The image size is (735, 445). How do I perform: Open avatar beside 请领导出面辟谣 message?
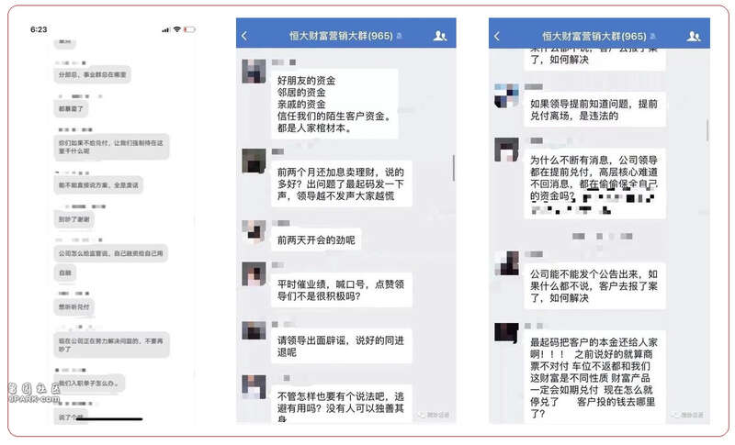pos(254,330)
